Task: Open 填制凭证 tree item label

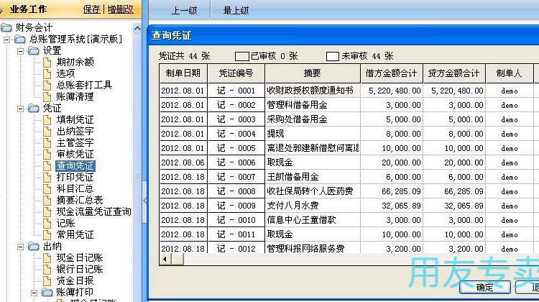Action: [x=75, y=119]
